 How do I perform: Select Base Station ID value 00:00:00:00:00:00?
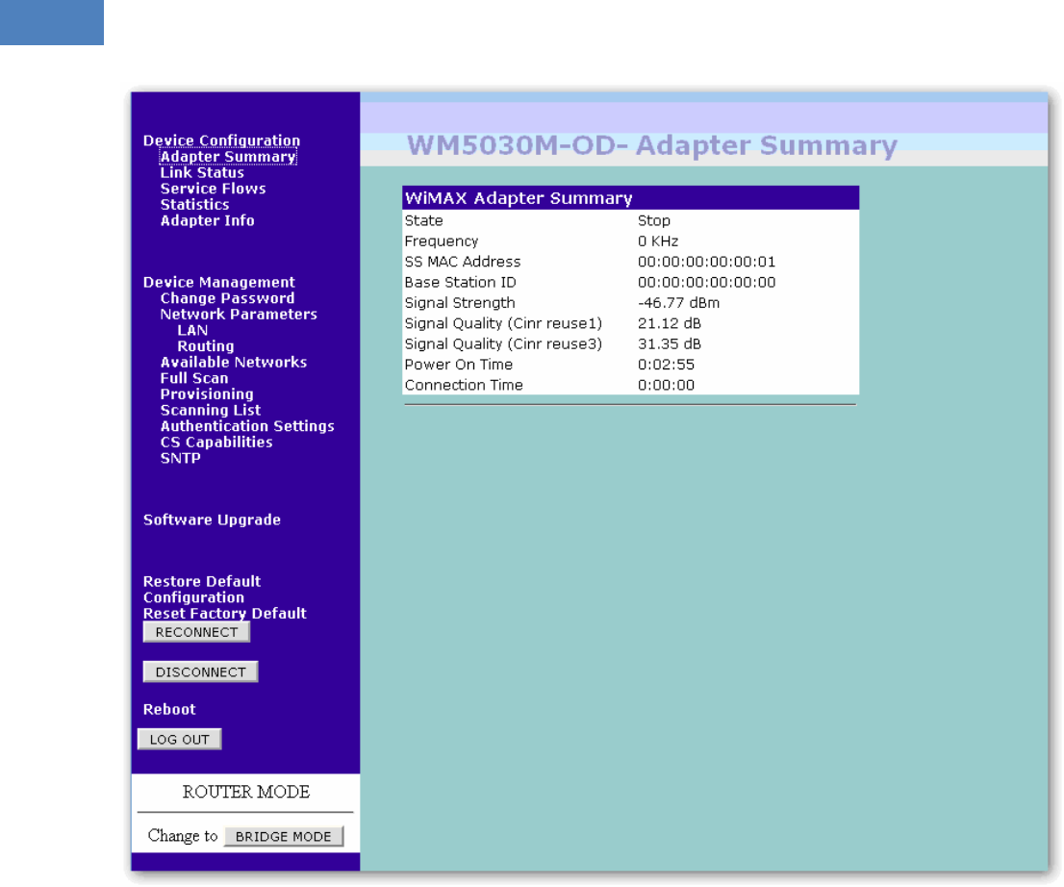(706, 282)
